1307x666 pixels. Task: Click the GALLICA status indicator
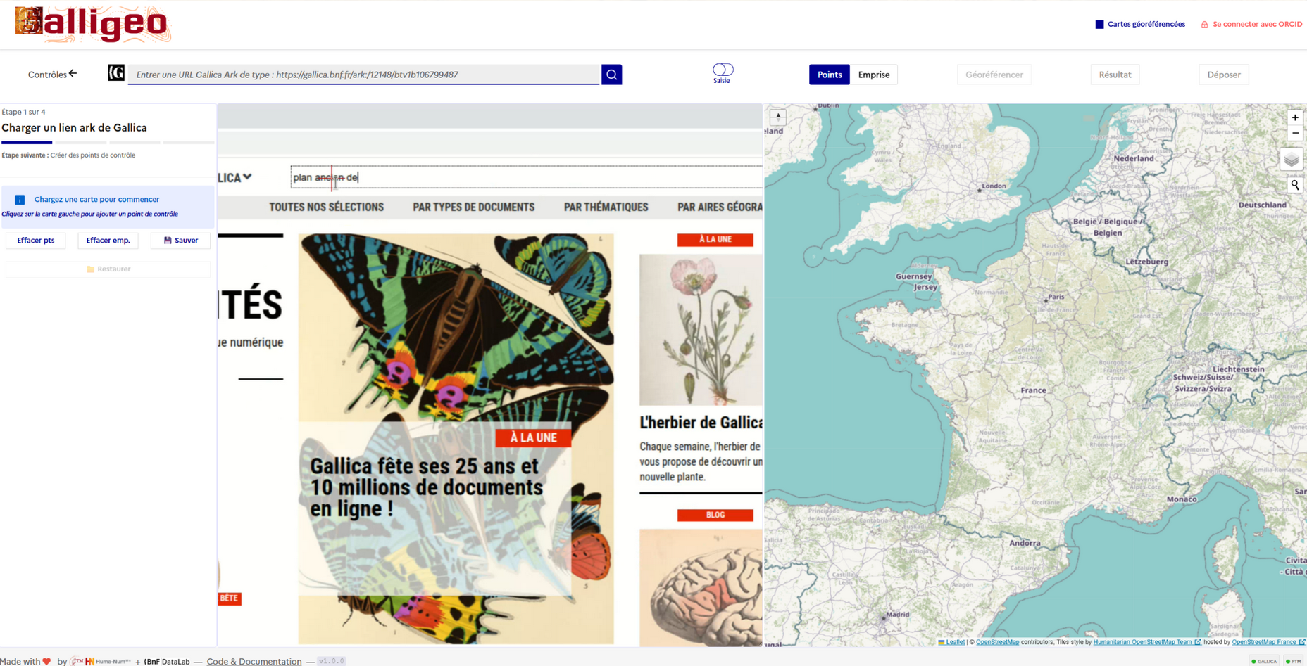coord(1264,661)
